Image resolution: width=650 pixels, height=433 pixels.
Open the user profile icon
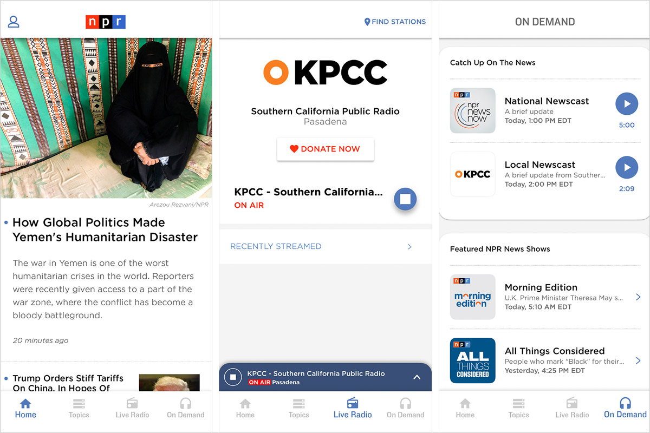pos(14,22)
